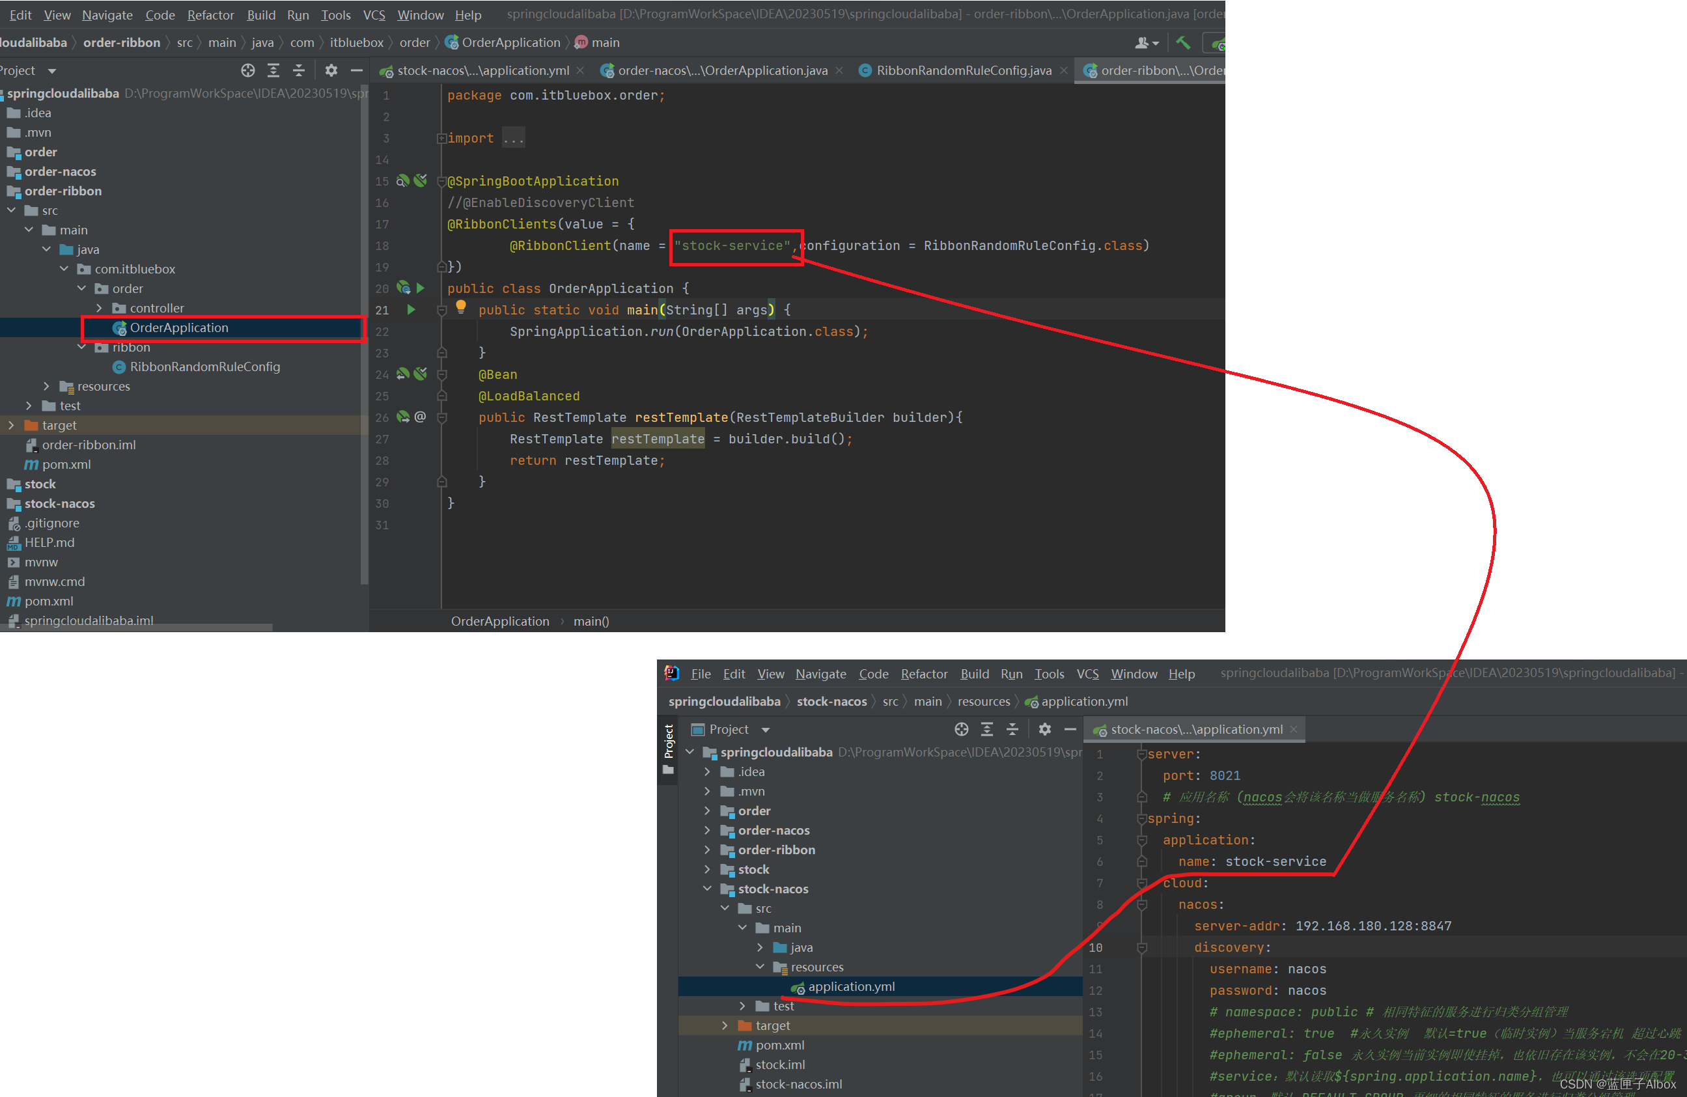
Task: Expand the target folder in top tree
Action: (11, 425)
